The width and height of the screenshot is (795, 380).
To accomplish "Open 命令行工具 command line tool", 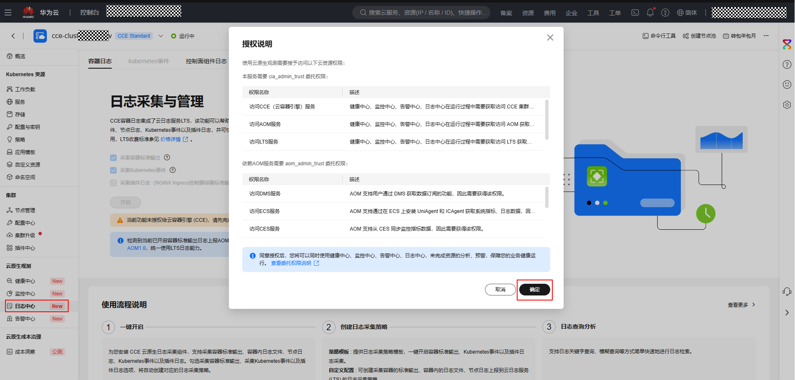I will click(x=659, y=36).
